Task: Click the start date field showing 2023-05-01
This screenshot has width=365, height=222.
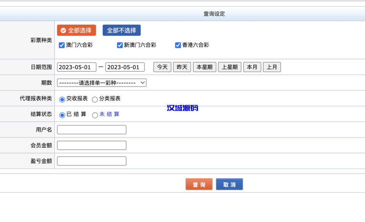Action: 76,67
